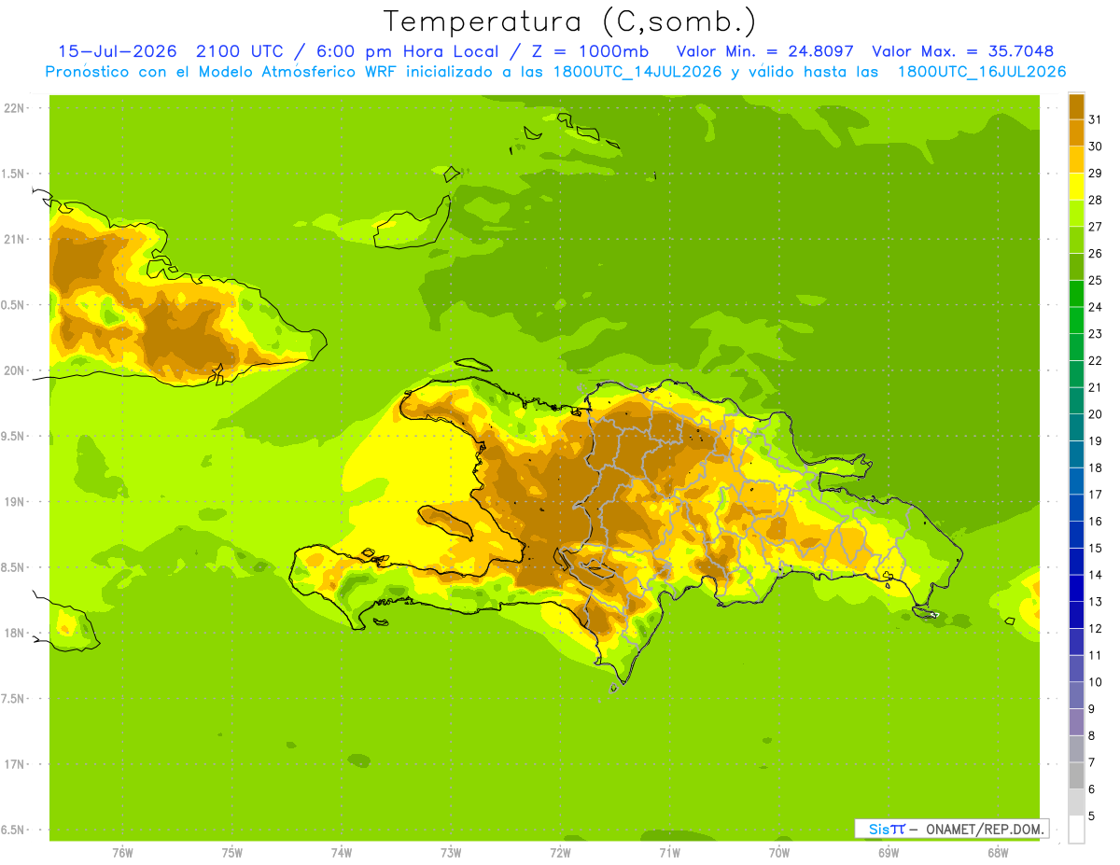
Task: Click the legend value "31"
Action: 1095,119
